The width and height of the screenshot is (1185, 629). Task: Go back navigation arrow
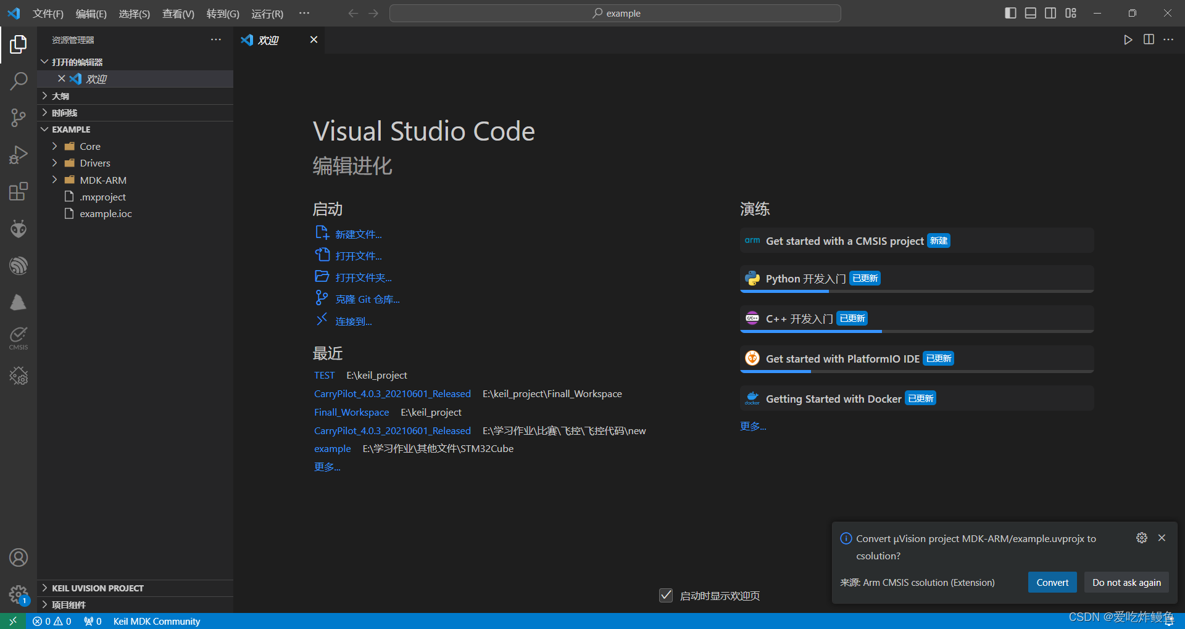point(353,13)
